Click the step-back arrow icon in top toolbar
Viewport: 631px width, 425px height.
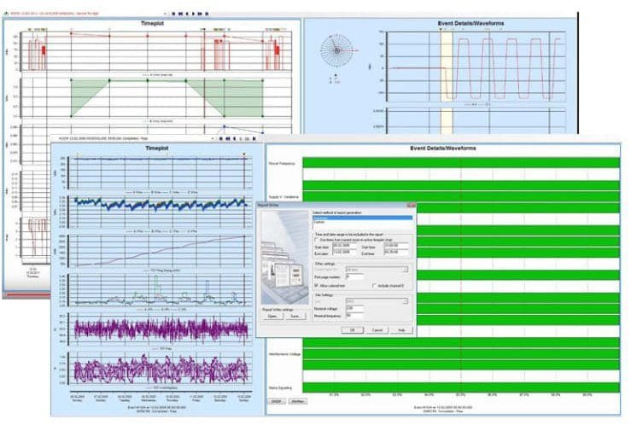(x=188, y=14)
